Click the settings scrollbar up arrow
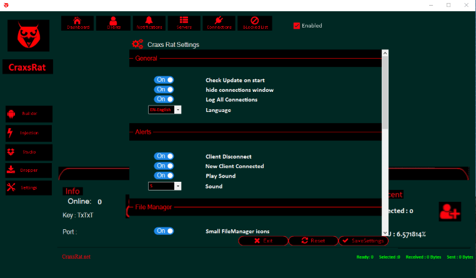 tap(385, 53)
